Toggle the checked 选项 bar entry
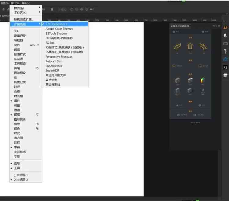This screenshot has height=201, width=229. [x=26, y=163]
